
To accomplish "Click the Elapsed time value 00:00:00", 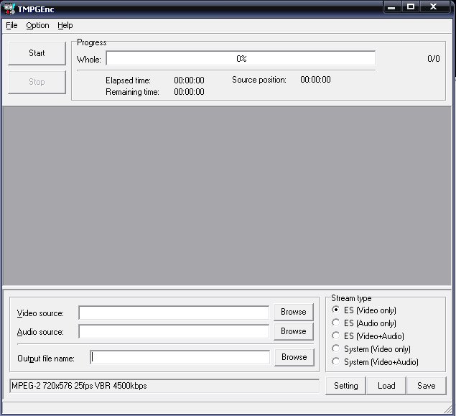I will click(189, 80).
